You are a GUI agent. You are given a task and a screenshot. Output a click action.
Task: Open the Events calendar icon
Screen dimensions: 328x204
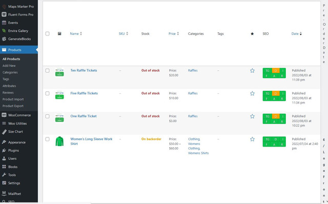point(4,23)
